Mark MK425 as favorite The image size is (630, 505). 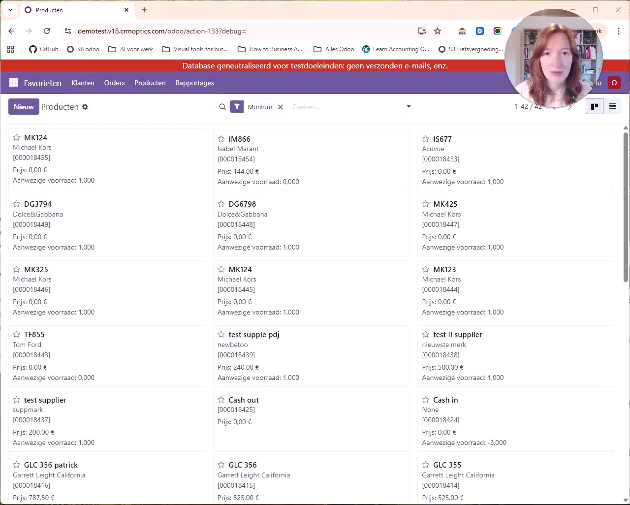[x=426, y=204]
